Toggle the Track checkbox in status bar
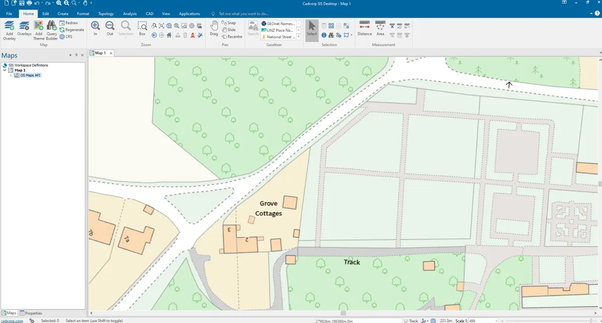 click(x=405, y=320)
